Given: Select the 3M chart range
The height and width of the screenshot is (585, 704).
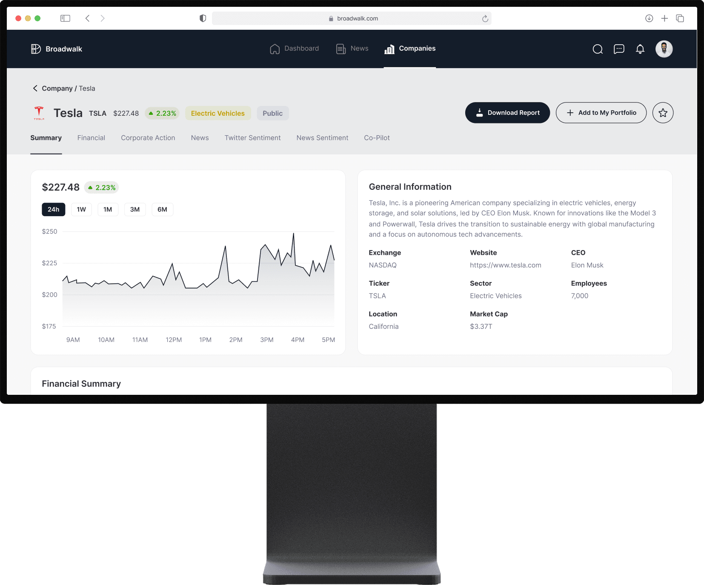Looking at the screenshot, I should 135,209.
